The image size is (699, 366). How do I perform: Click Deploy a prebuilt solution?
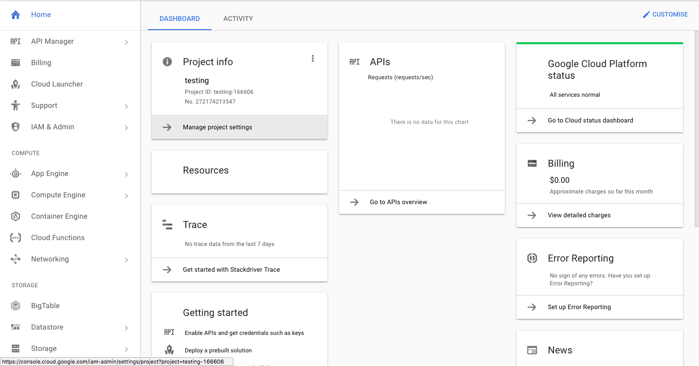(218, 350)
